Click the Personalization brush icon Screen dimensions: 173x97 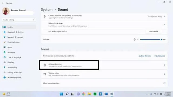(5, 42)
